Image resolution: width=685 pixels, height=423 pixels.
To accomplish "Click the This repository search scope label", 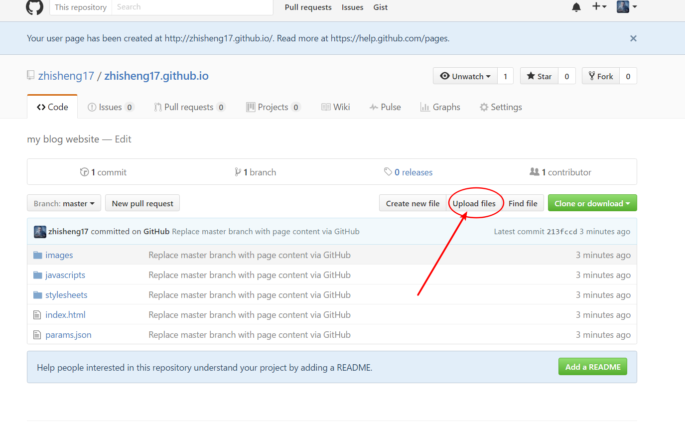I will [x=81, y=7].
